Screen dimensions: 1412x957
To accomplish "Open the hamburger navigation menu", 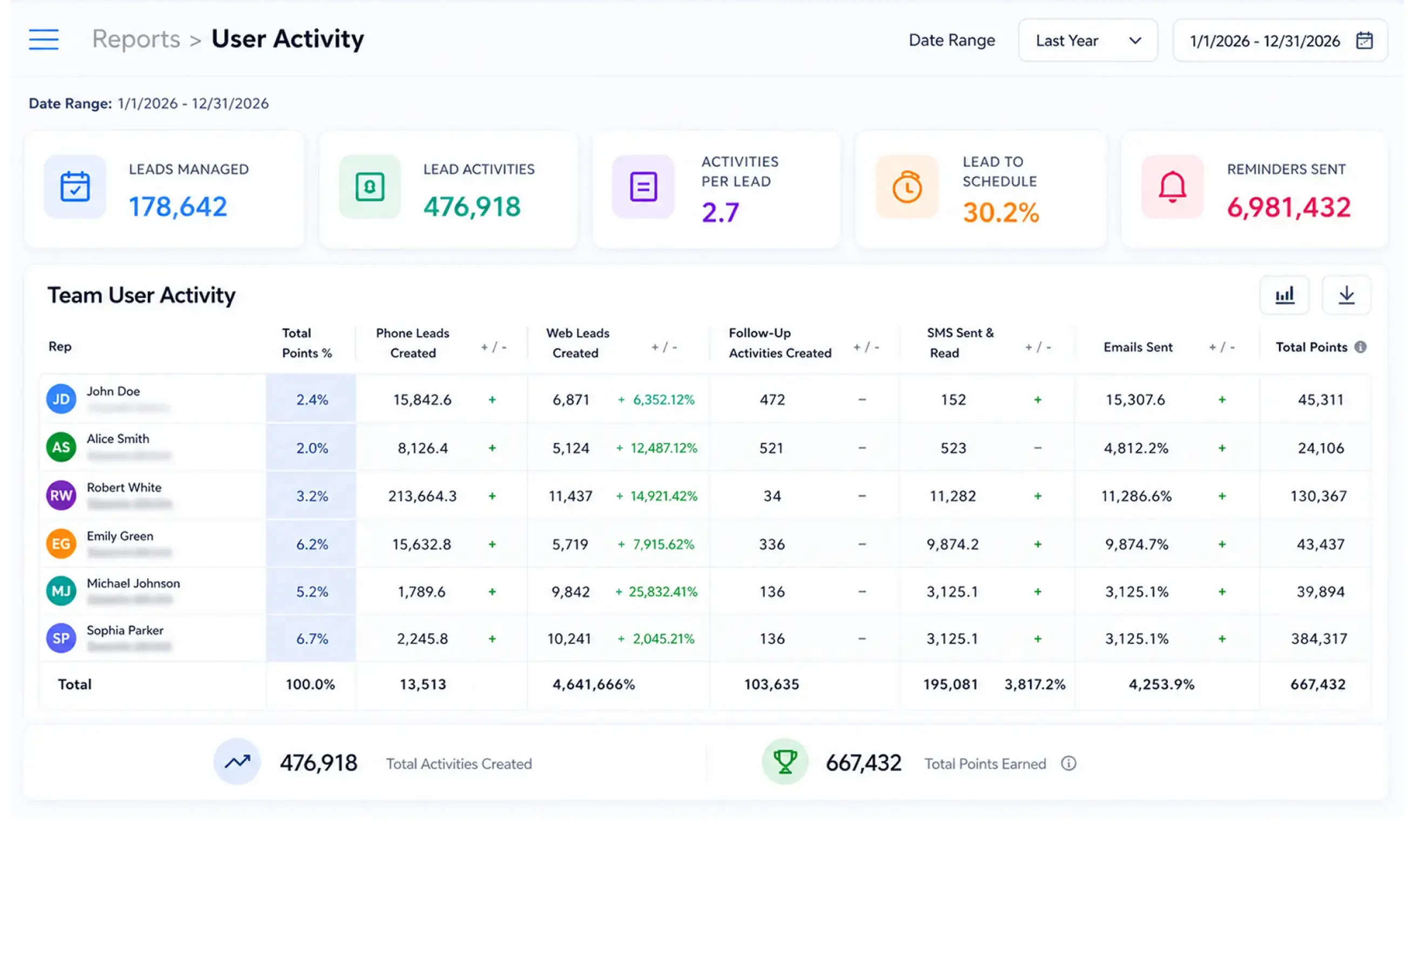I will 44,39.
